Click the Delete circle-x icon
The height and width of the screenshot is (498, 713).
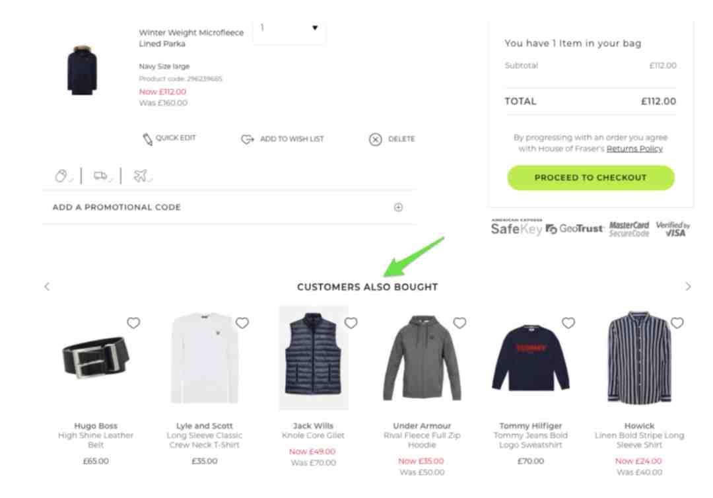375,139
